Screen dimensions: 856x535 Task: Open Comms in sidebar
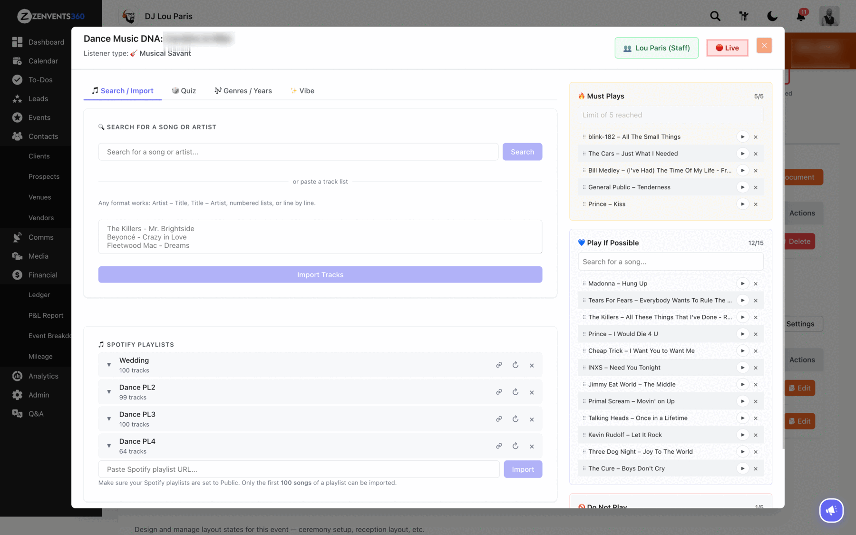[x=33, y=237]
